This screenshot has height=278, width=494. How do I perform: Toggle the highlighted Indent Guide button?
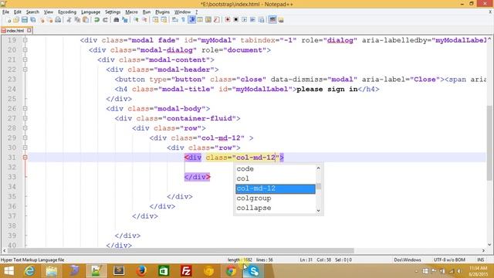click(192, 20)
